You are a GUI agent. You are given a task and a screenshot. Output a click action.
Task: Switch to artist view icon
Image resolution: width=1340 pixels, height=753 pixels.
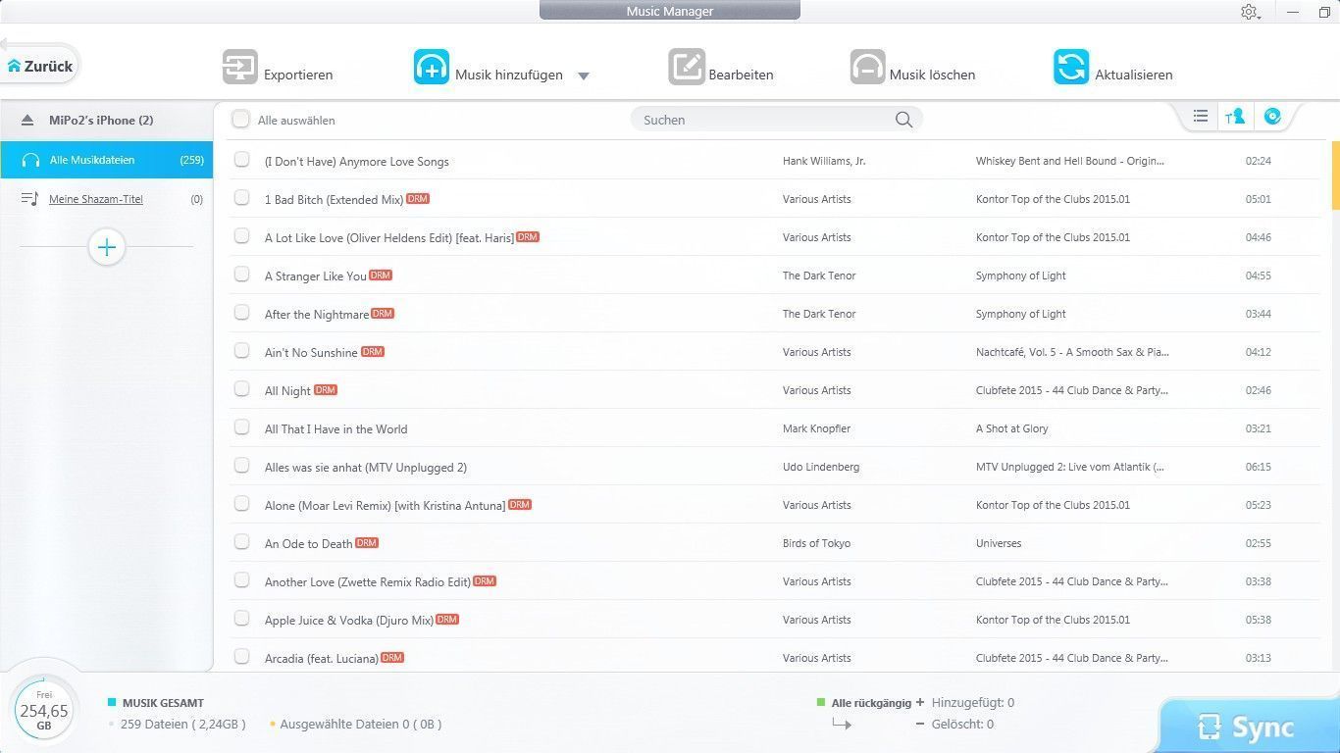click(x=1235, y=117)
